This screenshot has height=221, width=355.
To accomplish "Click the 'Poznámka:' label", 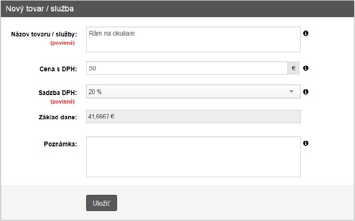I will (60, 144).
